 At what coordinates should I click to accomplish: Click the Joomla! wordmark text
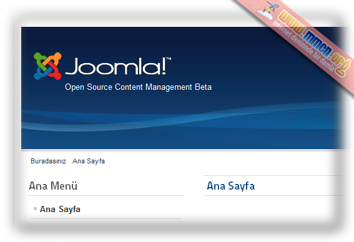coord(118,66)
